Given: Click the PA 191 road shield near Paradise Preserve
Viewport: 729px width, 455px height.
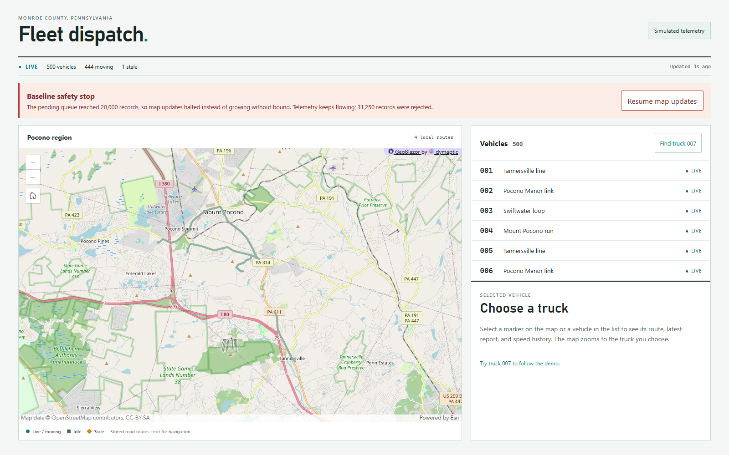Looking at the screenshot, I should (x=327, y=198).
